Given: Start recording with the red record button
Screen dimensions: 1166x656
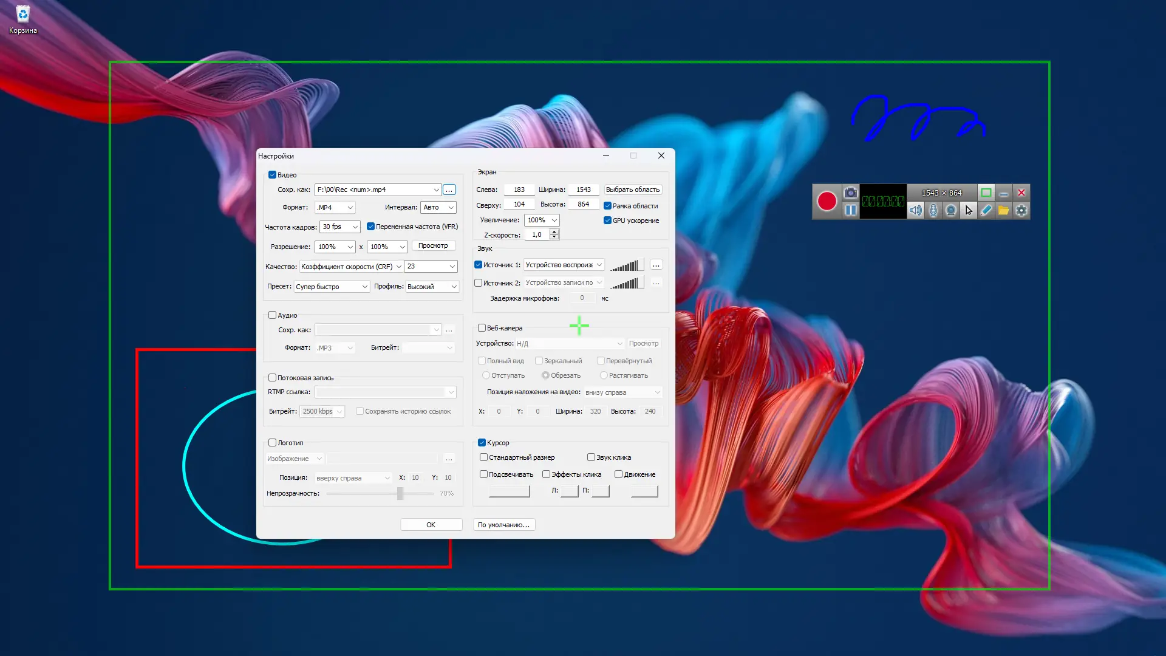Looking at the screenshot, I should coord(827,201).
